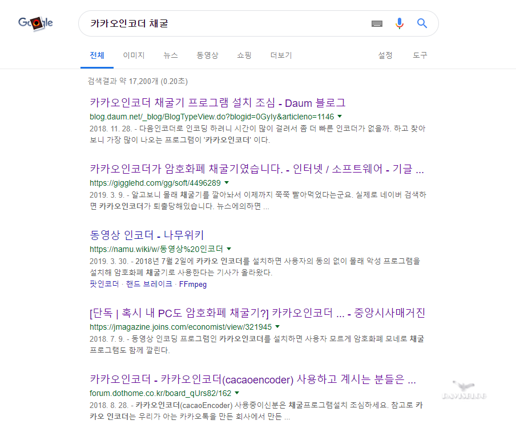This screenshot has height=424, width=516.
Task: Open result 카카오인코더(cacaoencoder) 사용하고 계시는 분들은
Action: tap(253, 379)
